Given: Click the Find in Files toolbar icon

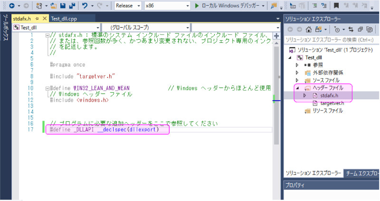Looking at the screenshot, I should click(x=274, y=5).
